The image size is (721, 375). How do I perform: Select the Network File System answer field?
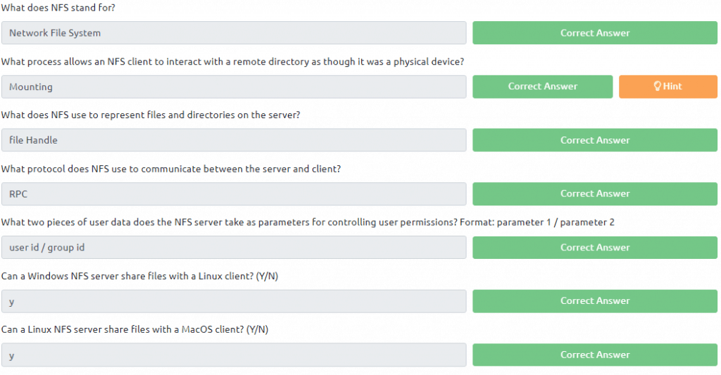click(x=234, y=32)
